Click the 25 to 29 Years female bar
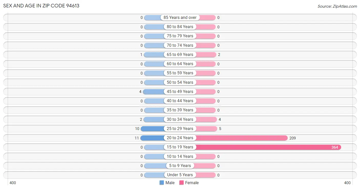 tap(207, 129)
